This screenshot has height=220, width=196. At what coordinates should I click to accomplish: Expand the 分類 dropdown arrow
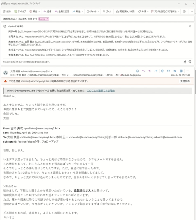(148, 12)
